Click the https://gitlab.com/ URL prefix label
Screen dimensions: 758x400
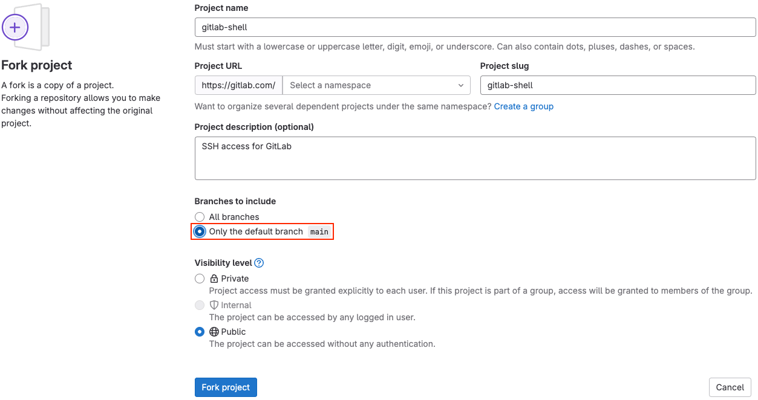click(238, 85)
